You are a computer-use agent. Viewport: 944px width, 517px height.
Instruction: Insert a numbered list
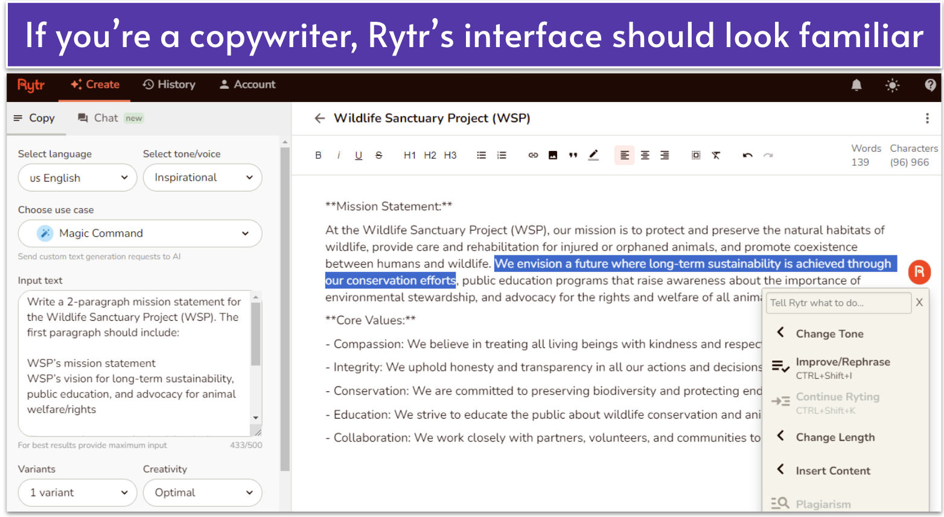(502, 155)
